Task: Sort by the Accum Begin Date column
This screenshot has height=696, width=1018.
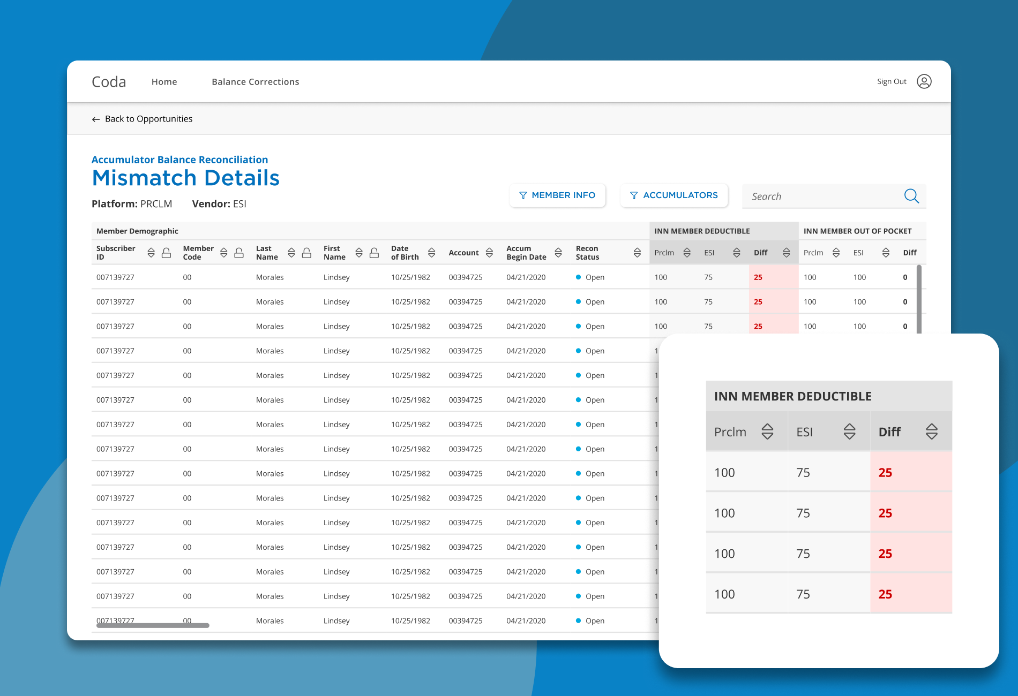Action: click(x=558, y=253)
